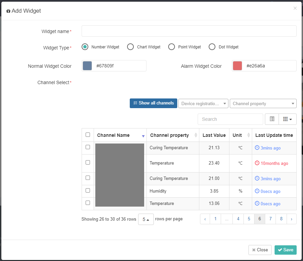The height and width of the screenshot is (261, 303).
Task: Click the red clock icon for 10months ago
Action: click(257, 163)
